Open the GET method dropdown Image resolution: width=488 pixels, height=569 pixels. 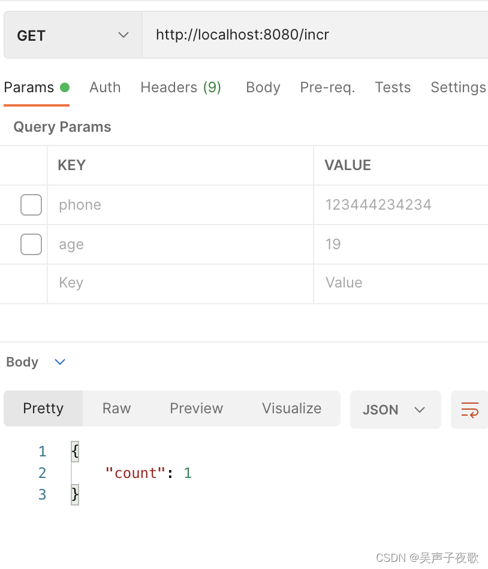click(73, 35)
